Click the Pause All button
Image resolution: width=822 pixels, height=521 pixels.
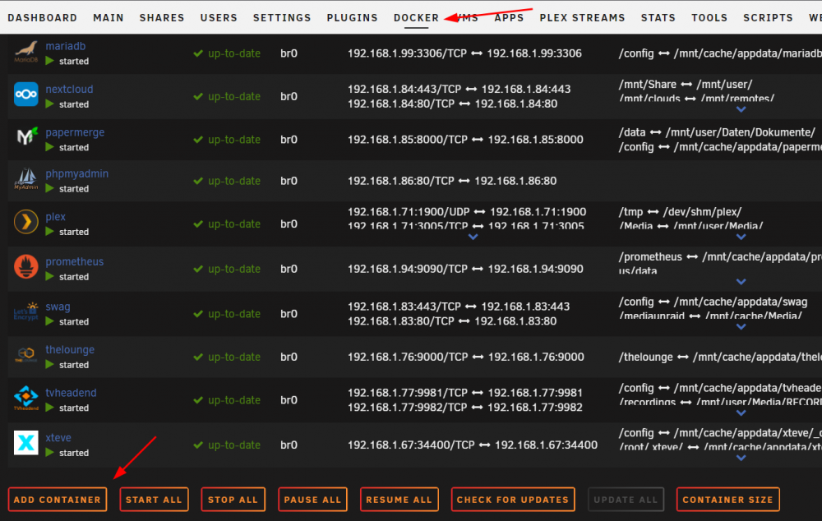[x=312, y=500]
